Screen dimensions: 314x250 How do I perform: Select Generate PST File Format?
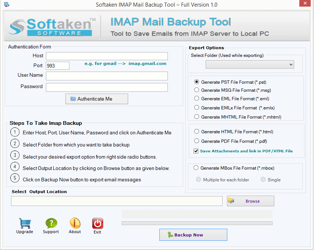(196, 82)
